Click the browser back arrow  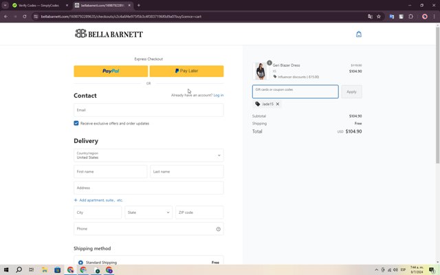point(6,16)
